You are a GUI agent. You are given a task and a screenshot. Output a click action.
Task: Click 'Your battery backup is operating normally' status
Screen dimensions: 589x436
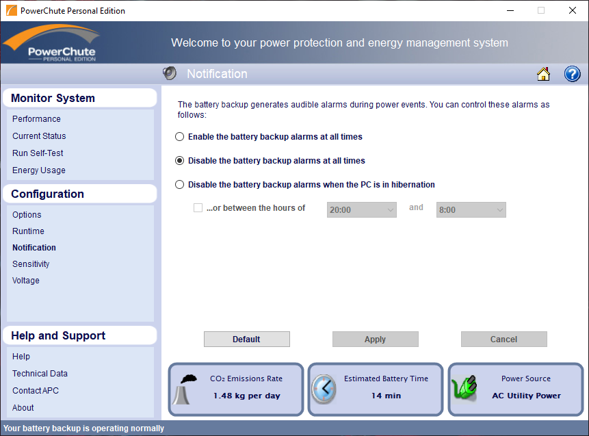click(83, 428)
